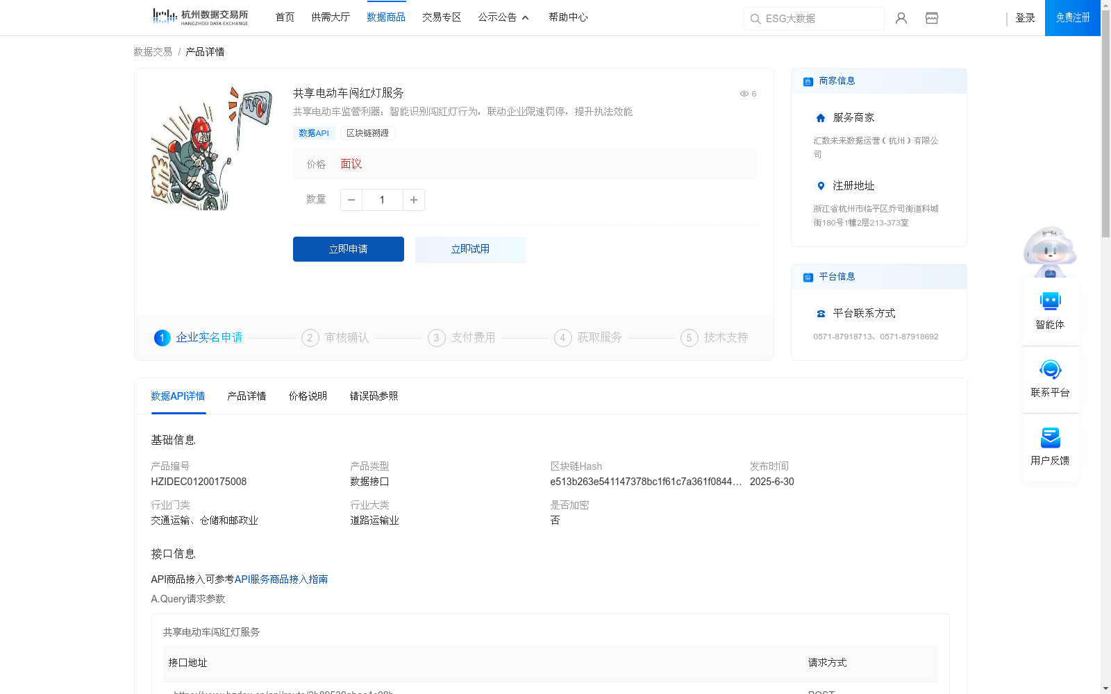Viewport: 1111px width, 694px height.
Task: Open the 联系平台 headset icon
Action: point(1051,369)
